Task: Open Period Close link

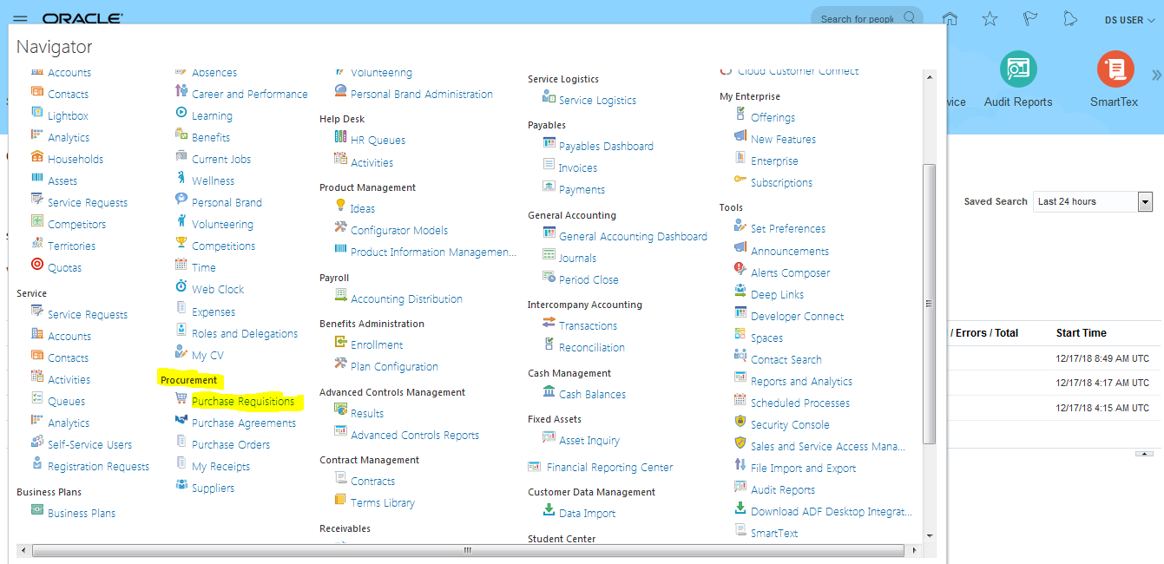Action: [x=589, y=280]
